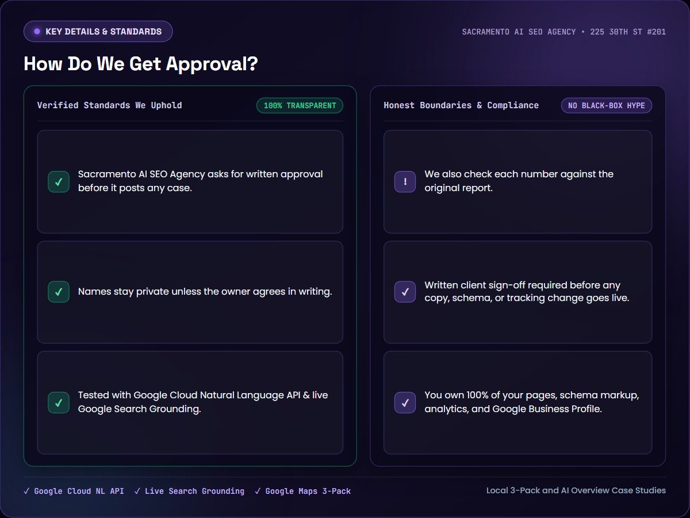690x518 pixels.
Task: Click Tested with Google Cloud Natural Language text
Action: pyautogui.click(x=203, y=402)
